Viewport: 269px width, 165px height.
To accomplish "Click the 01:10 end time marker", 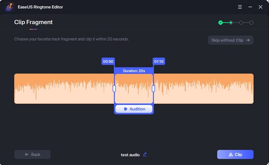I will [x=159, y=61].
